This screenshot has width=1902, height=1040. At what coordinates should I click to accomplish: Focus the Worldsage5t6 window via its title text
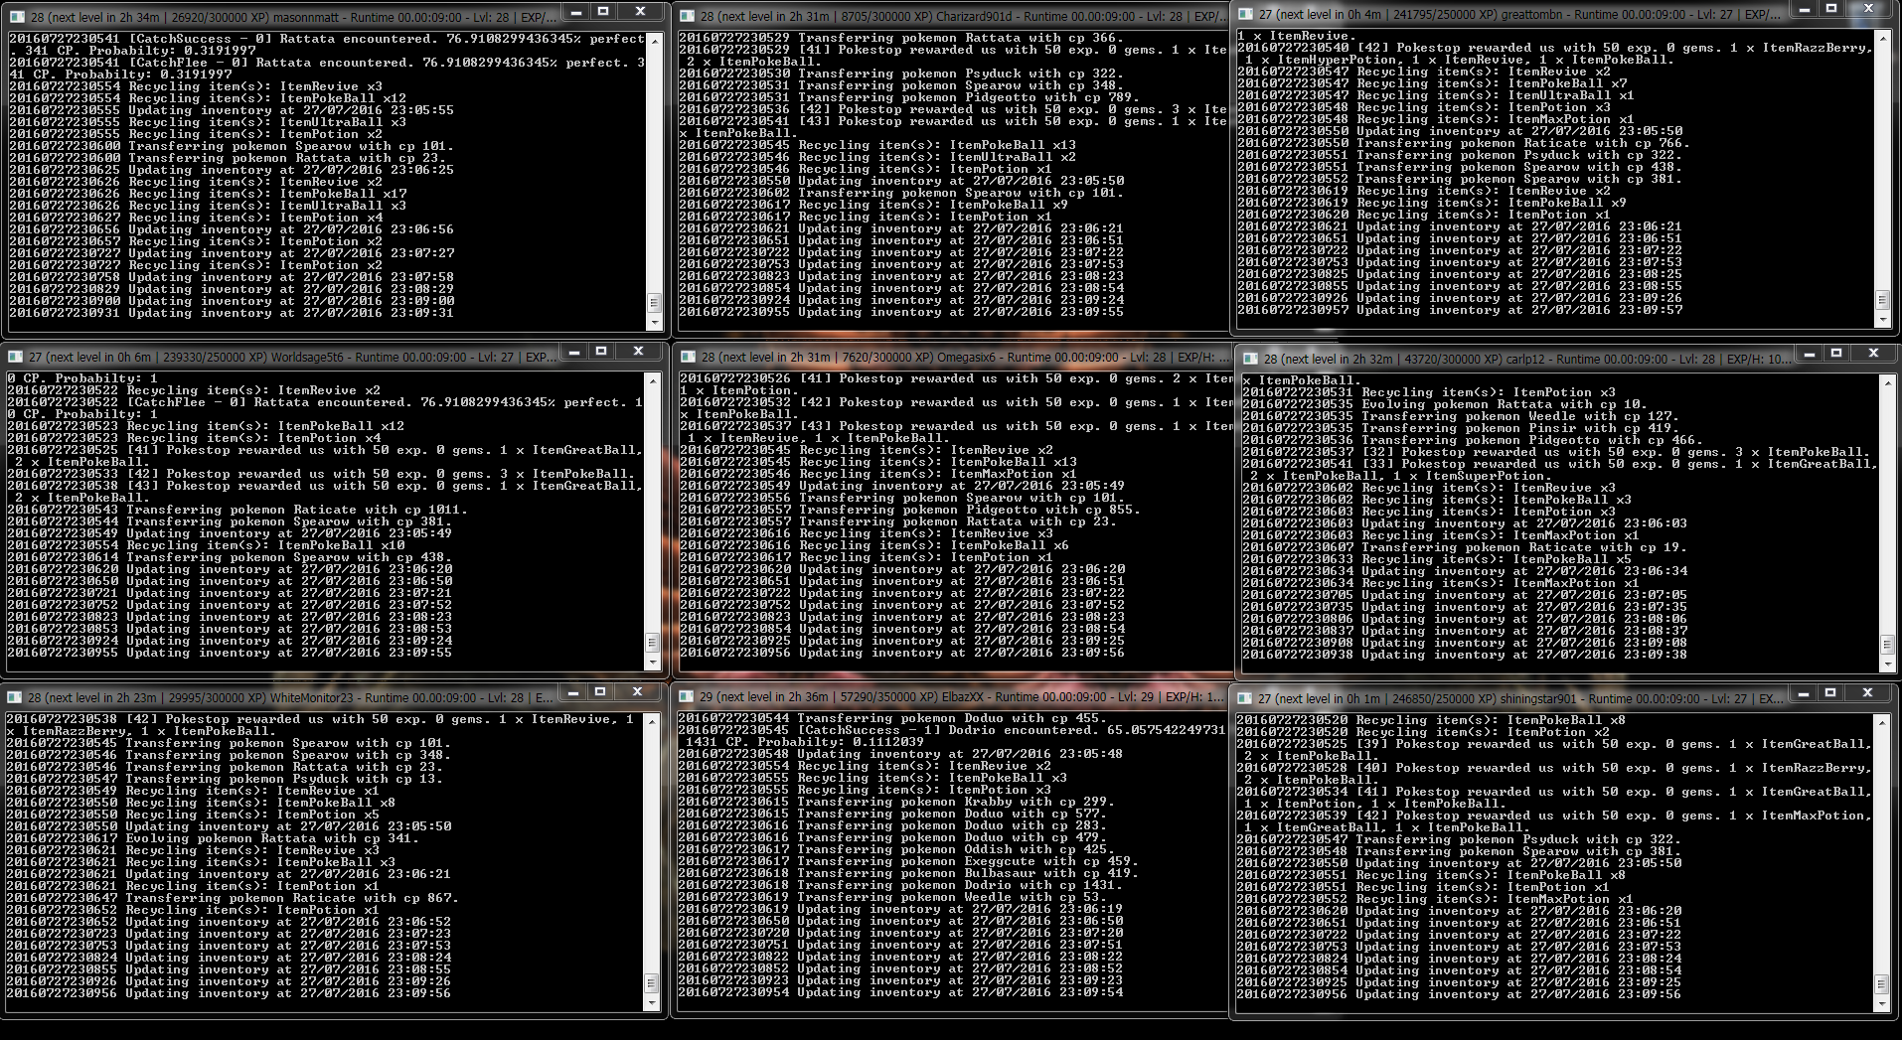point(292,357)
